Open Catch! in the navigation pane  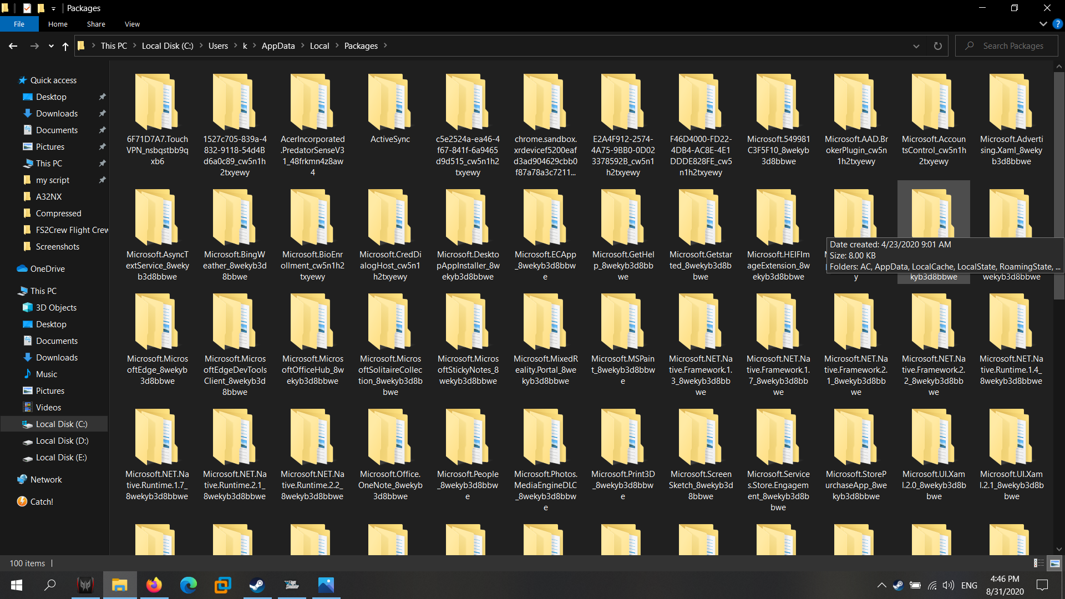[42, 501]
